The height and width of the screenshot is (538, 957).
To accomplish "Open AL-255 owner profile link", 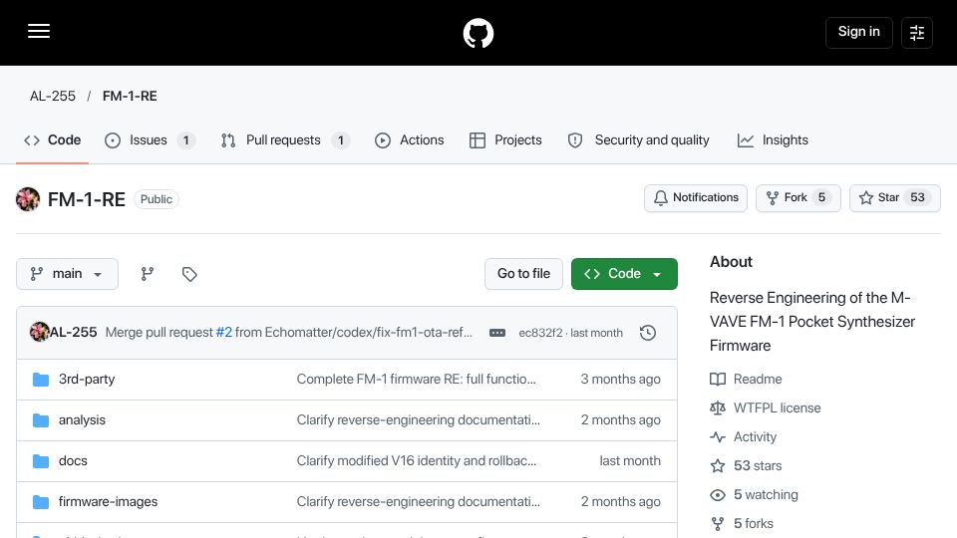I will click(x=53, y=96).
